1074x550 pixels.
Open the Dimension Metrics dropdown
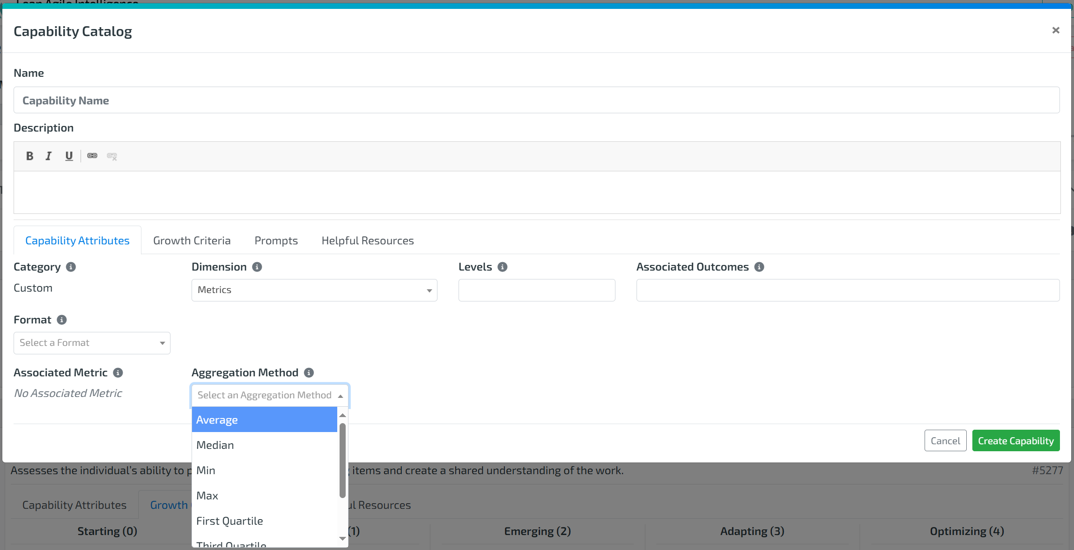(314, 290)
